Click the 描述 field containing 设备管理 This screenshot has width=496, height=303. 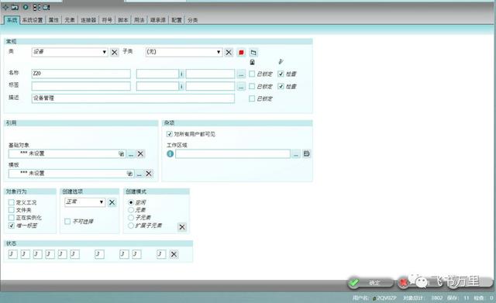(133, 98)
